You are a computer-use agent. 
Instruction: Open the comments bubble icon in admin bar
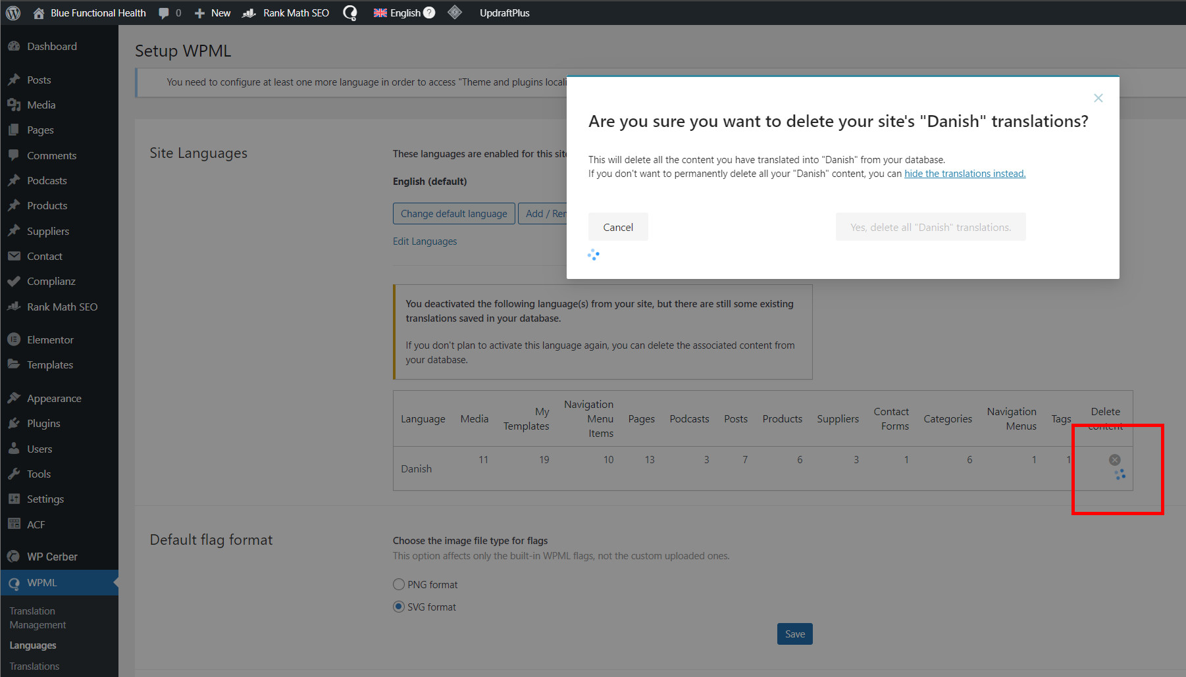[x=164, y=13]
